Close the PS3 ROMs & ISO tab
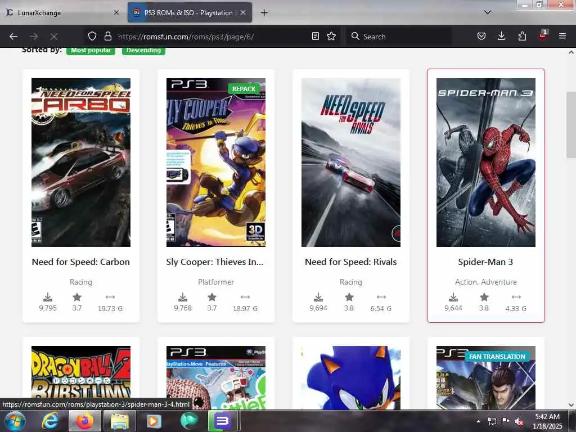 tap(243, 12)
